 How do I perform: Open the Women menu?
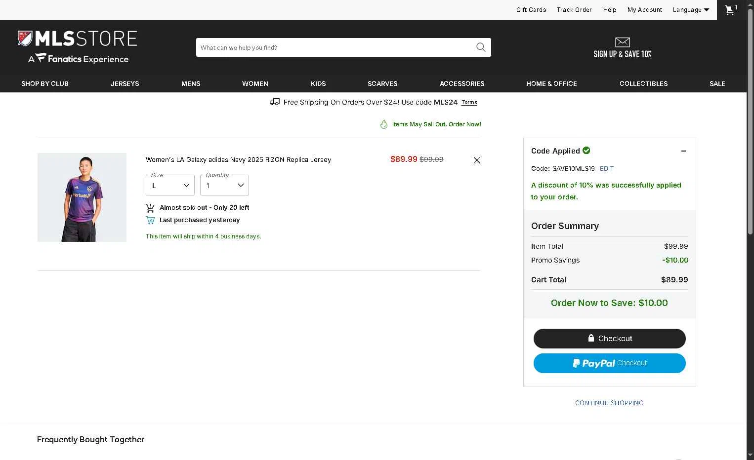255,83
